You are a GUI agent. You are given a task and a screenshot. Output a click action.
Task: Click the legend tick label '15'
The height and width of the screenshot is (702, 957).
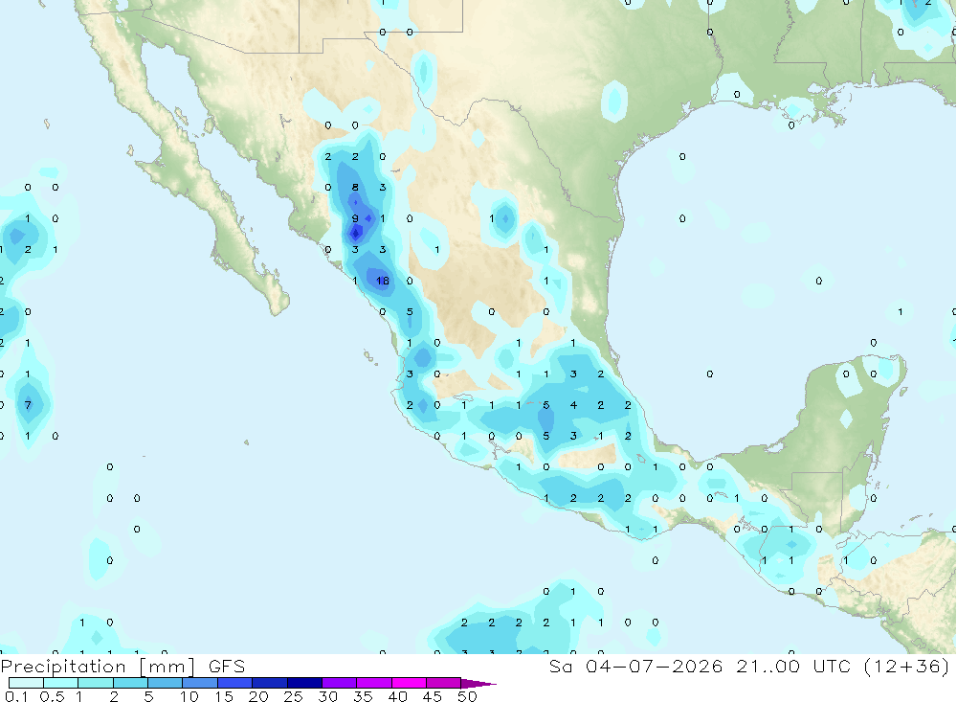224,696
